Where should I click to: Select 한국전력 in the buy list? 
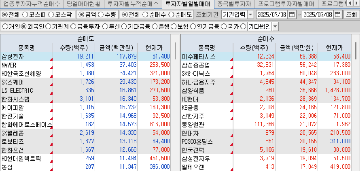266,150
